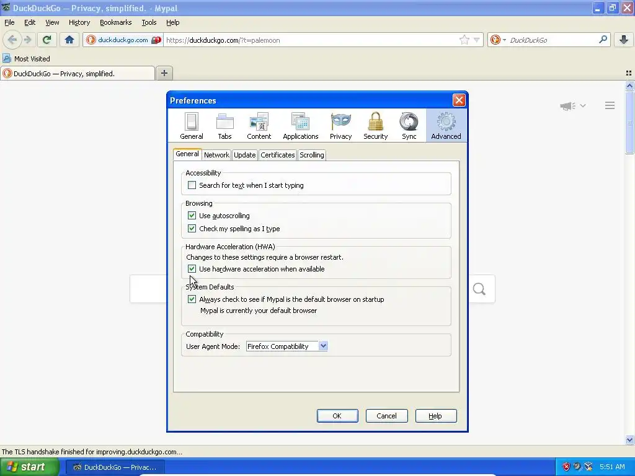Switch to the Certificates sub-tab

click(277, 154)
